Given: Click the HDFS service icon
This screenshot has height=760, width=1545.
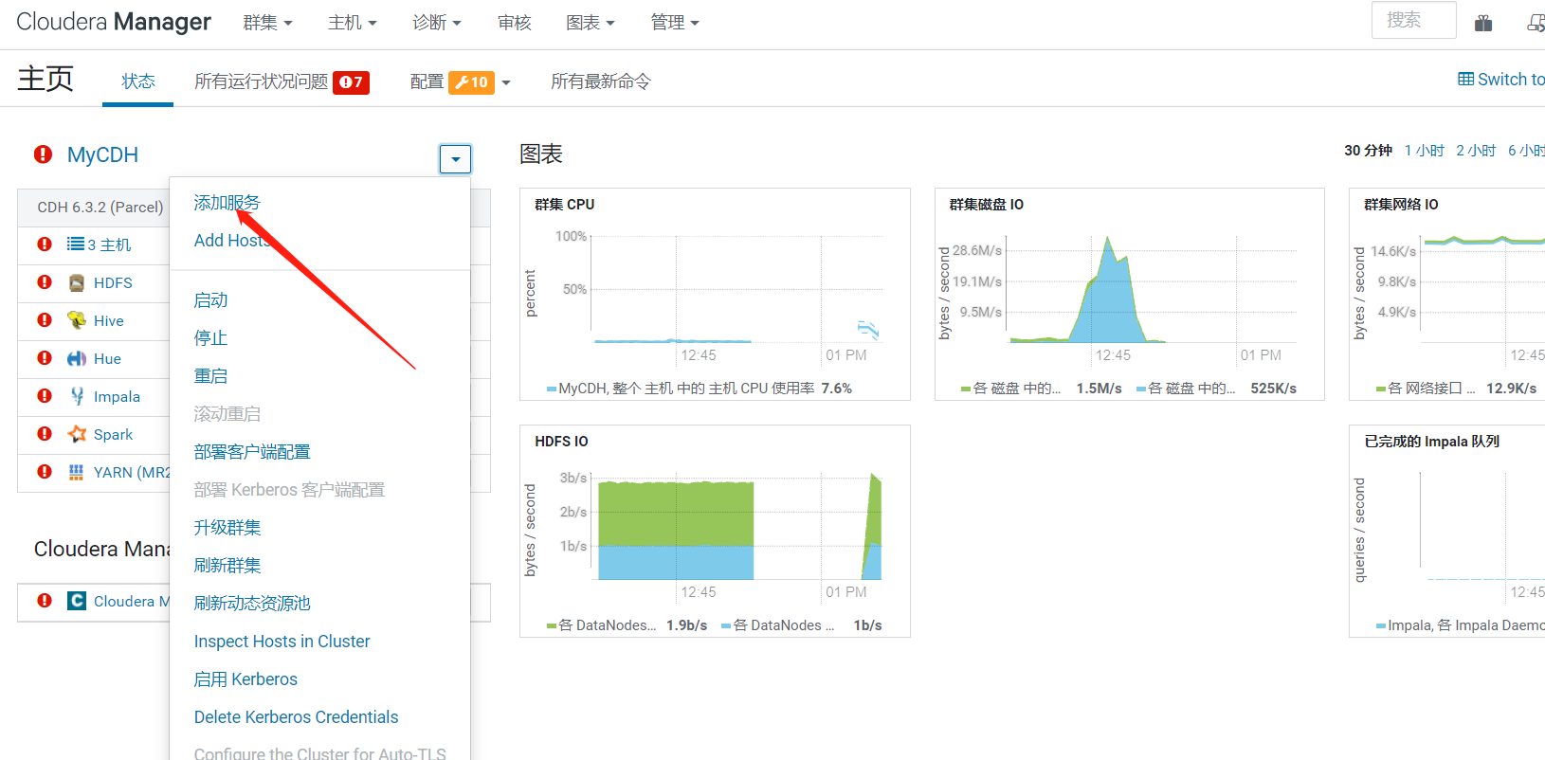Looking at the screenshot, I should [77, 282].
